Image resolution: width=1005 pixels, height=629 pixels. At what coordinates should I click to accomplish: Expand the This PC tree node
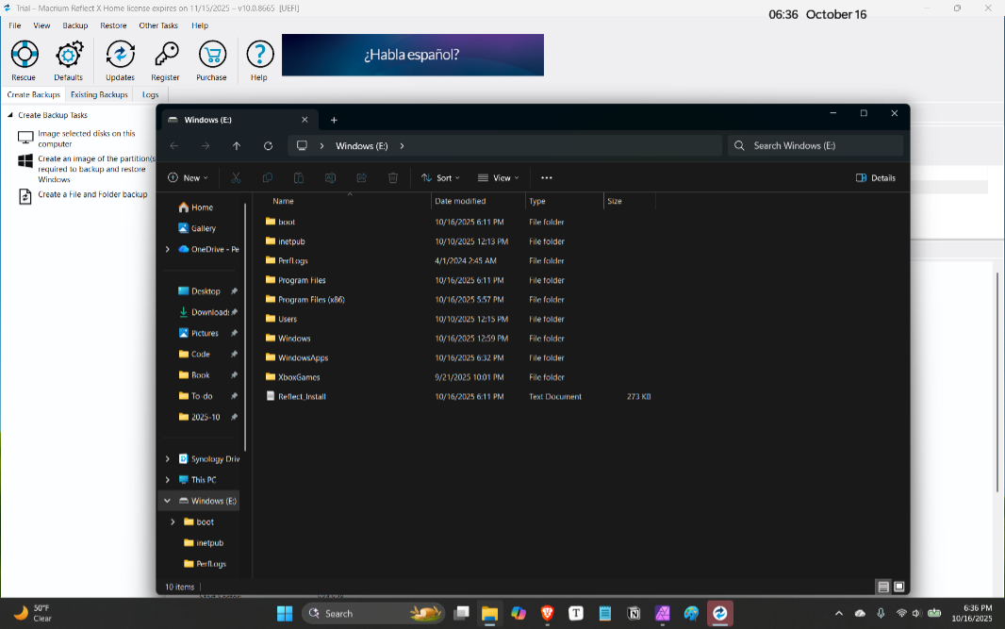168,480
